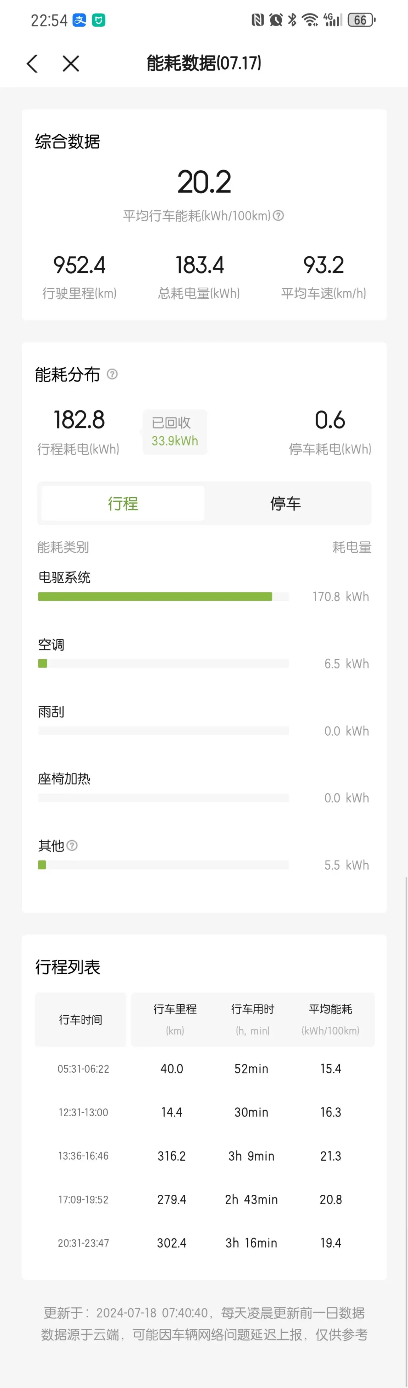
Task: Tap the 行车时间 column header
Action: [x=80, y=1019]
